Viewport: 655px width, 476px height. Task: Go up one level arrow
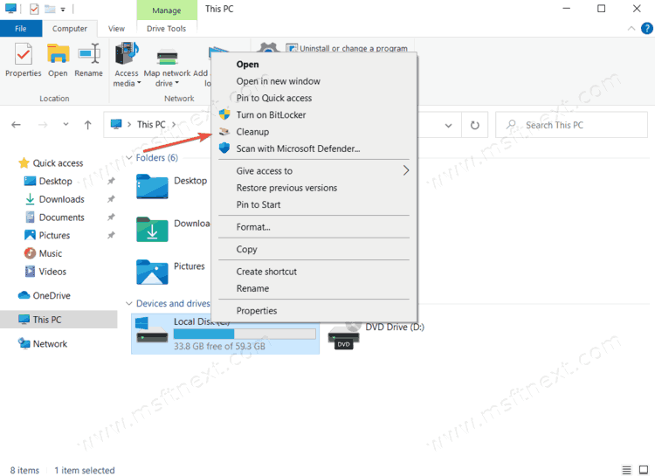tap(87, 125)
